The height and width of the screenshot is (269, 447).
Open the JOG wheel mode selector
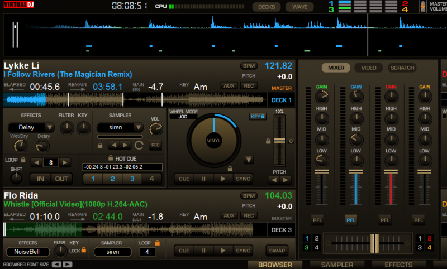(x=183, y=117)
